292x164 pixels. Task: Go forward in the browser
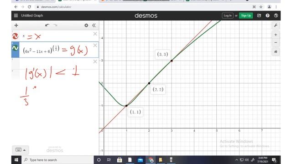(22, 7)
